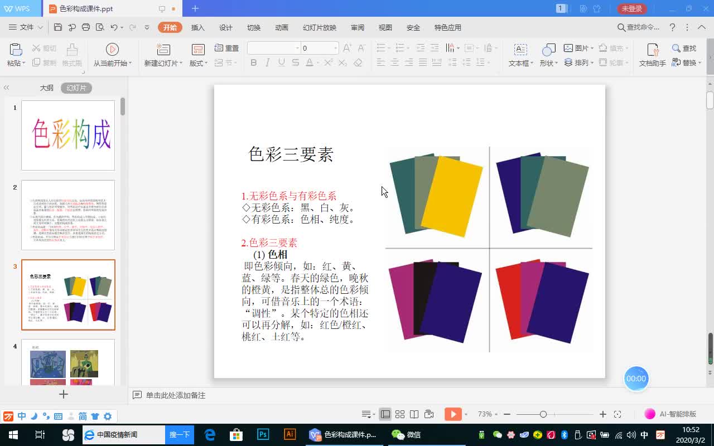Switch panel to Slides (幻灯片) view
The height and width of the screenshot is (446, 714).
(x=76, y=88)
